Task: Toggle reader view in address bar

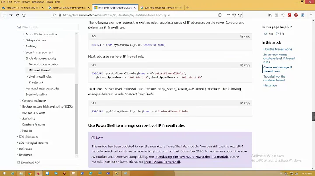Action: pos(220,15)
